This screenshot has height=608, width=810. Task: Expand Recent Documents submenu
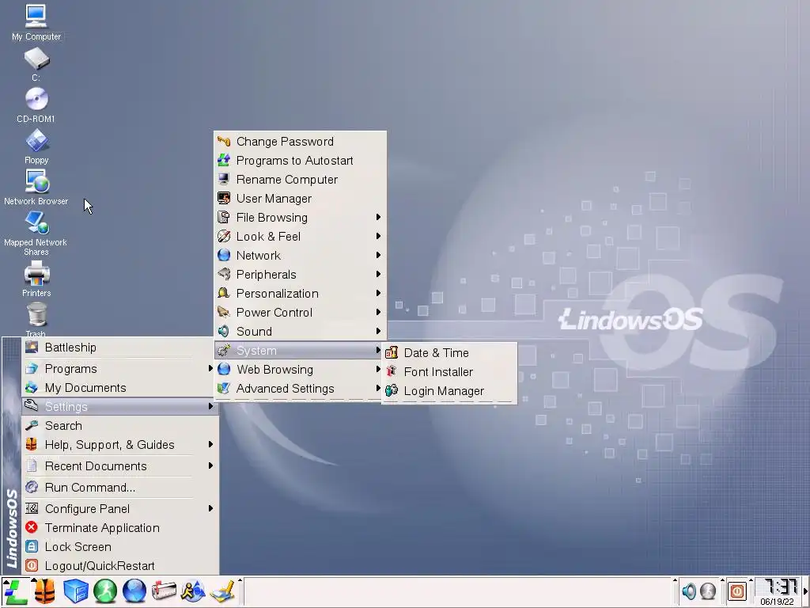(x=120, y=466)
